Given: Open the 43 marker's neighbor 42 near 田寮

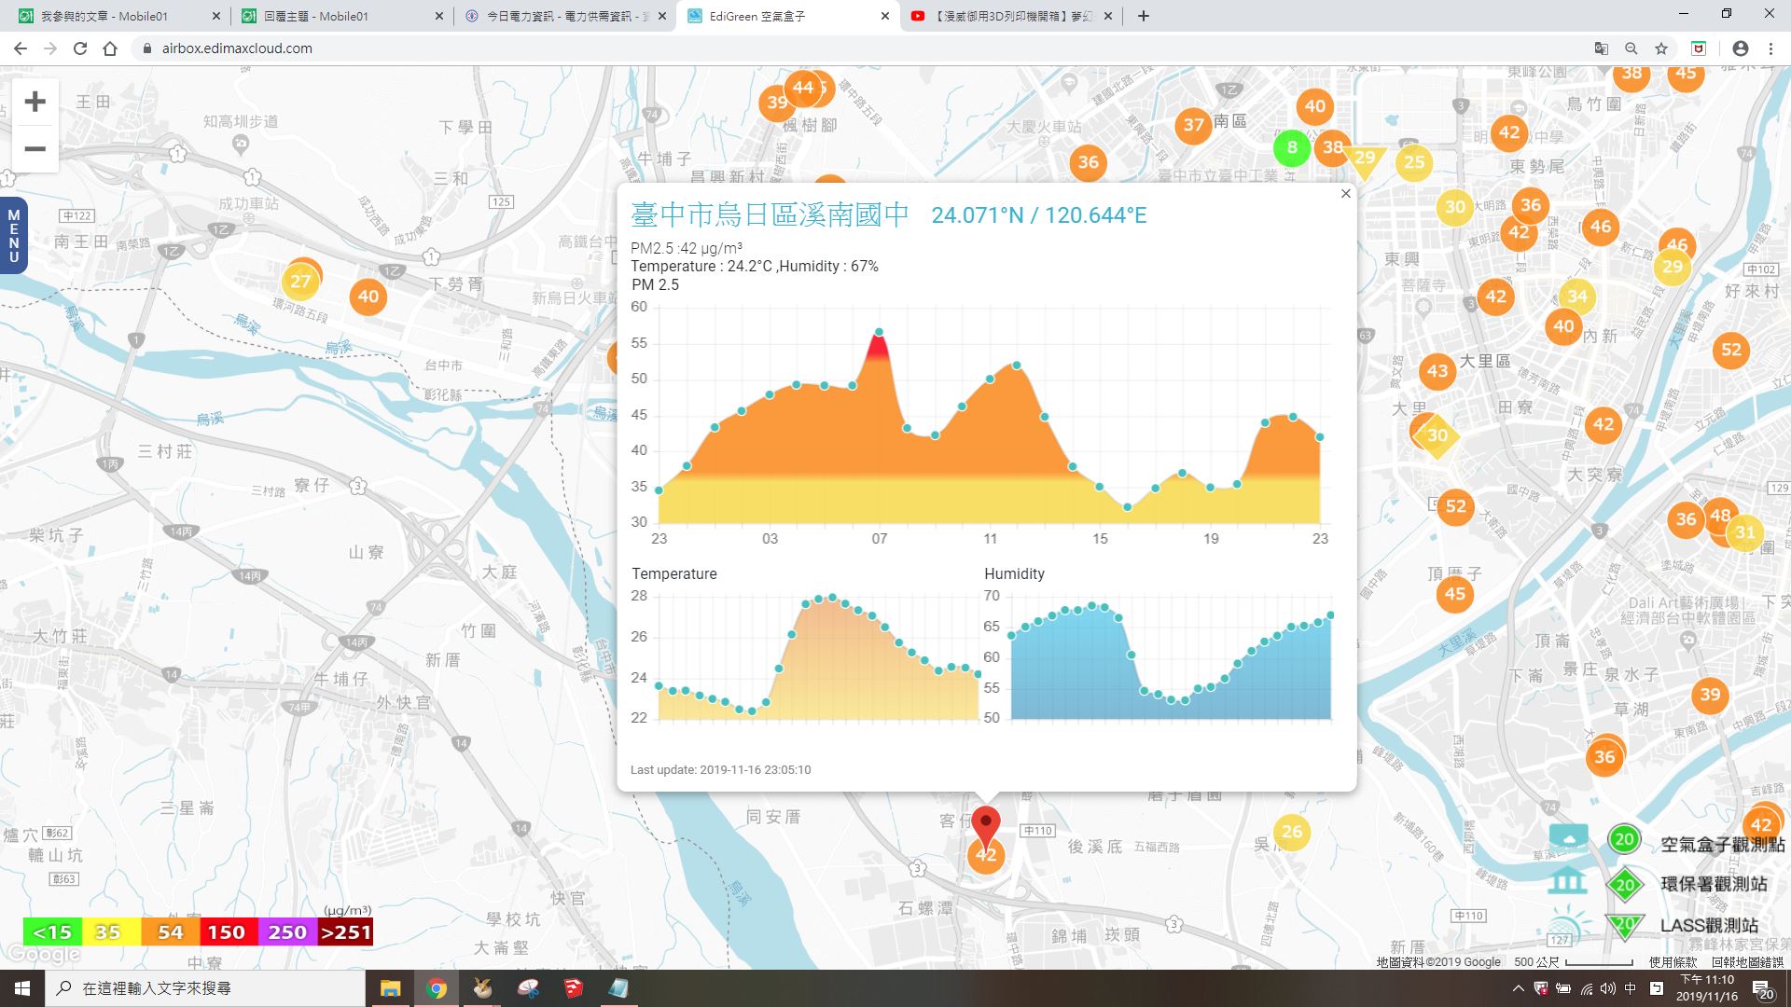Looking at the screenshot, I should click(1604, 424).
